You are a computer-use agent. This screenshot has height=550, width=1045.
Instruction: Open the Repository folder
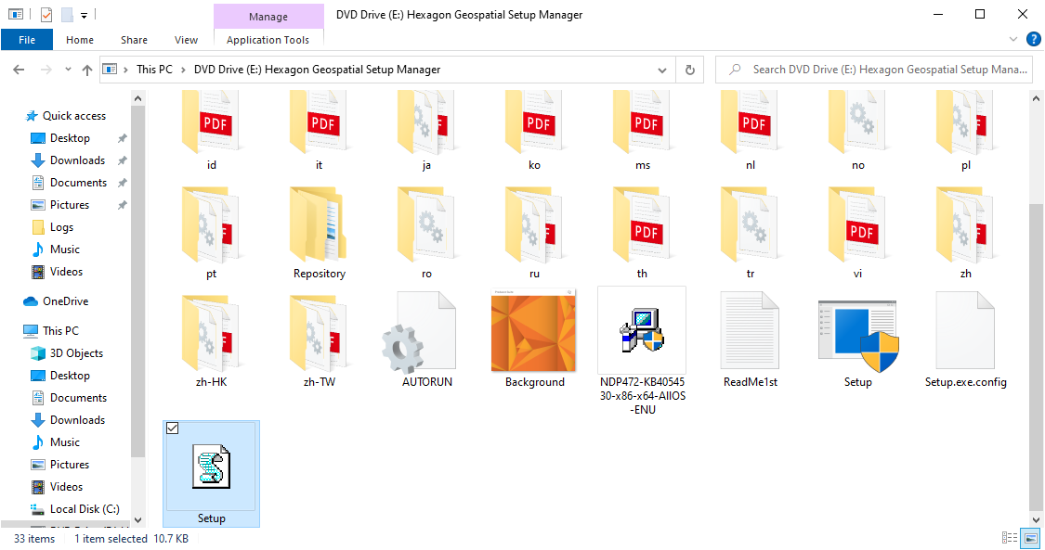coord(319,230)
